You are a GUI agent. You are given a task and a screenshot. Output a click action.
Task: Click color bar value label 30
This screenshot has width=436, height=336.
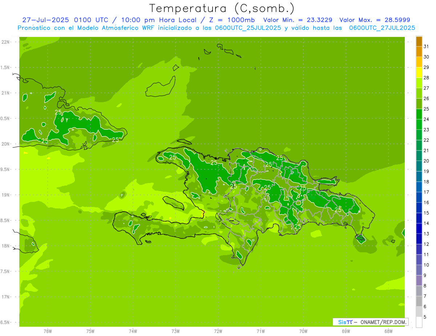pos(426,57)
